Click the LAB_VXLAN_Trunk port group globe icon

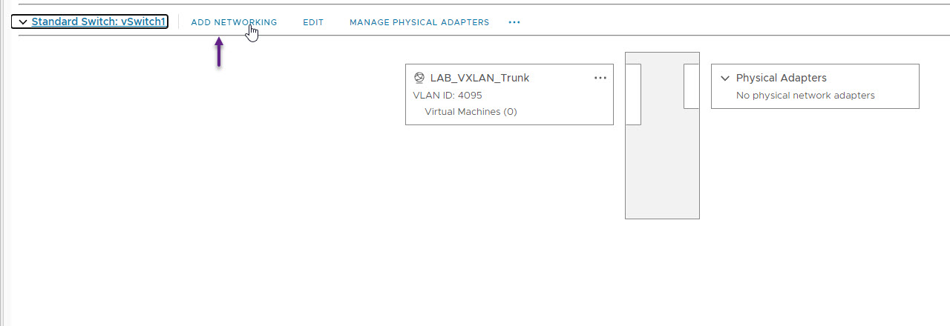(419, 78)
